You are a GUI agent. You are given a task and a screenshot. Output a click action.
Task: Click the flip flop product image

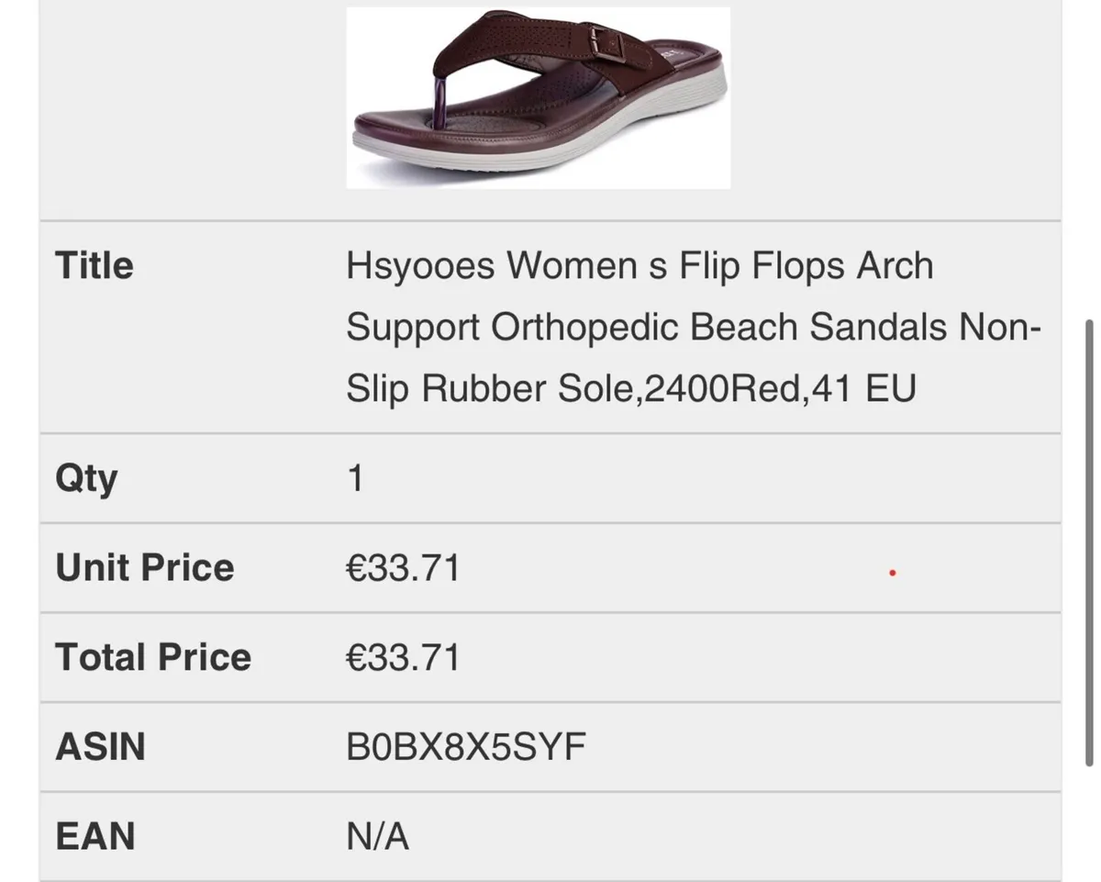pyautogui.click(x=538, y=97)
